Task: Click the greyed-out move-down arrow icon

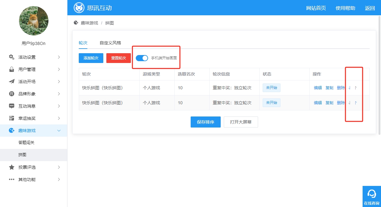Action: (349, 103)
